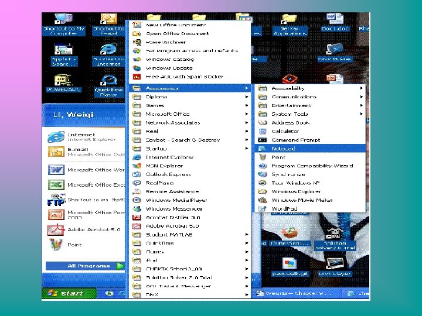Click the Paint brush-cup icon in Accessories
The image size is (422, 316).
pyautogui.click(x=263, y=157)
